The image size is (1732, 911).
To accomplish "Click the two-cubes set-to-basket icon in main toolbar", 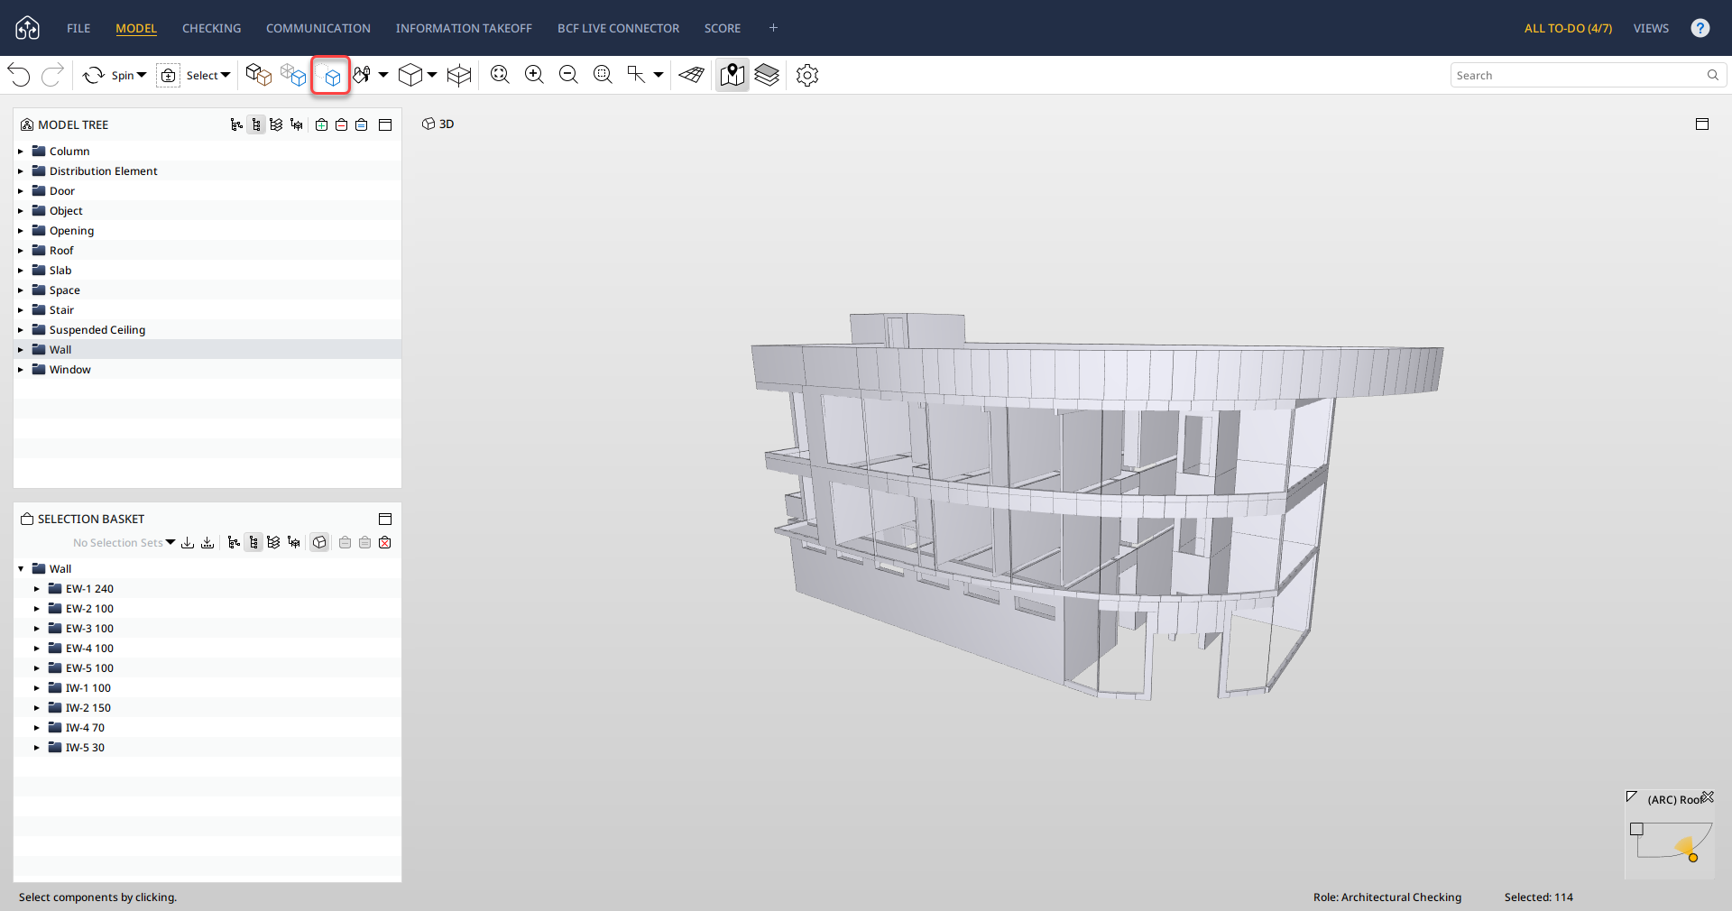I will click(x=259, y=75).
